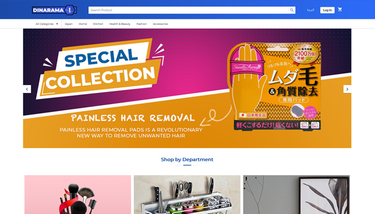Open the kitchen rack department thumbnail
Viewport: 375px width, 214px height.
[x=187, y=195]
